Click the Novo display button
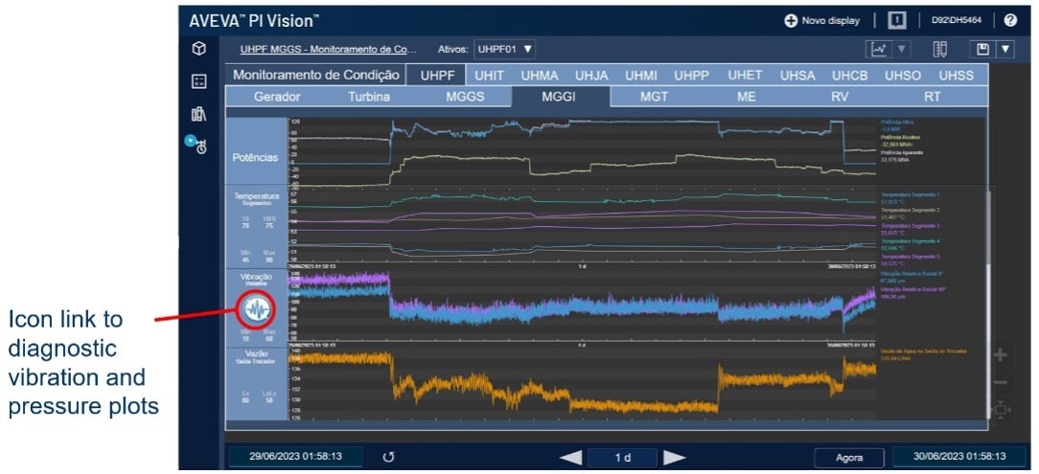The image size is (1039, 474). [822, 20]
